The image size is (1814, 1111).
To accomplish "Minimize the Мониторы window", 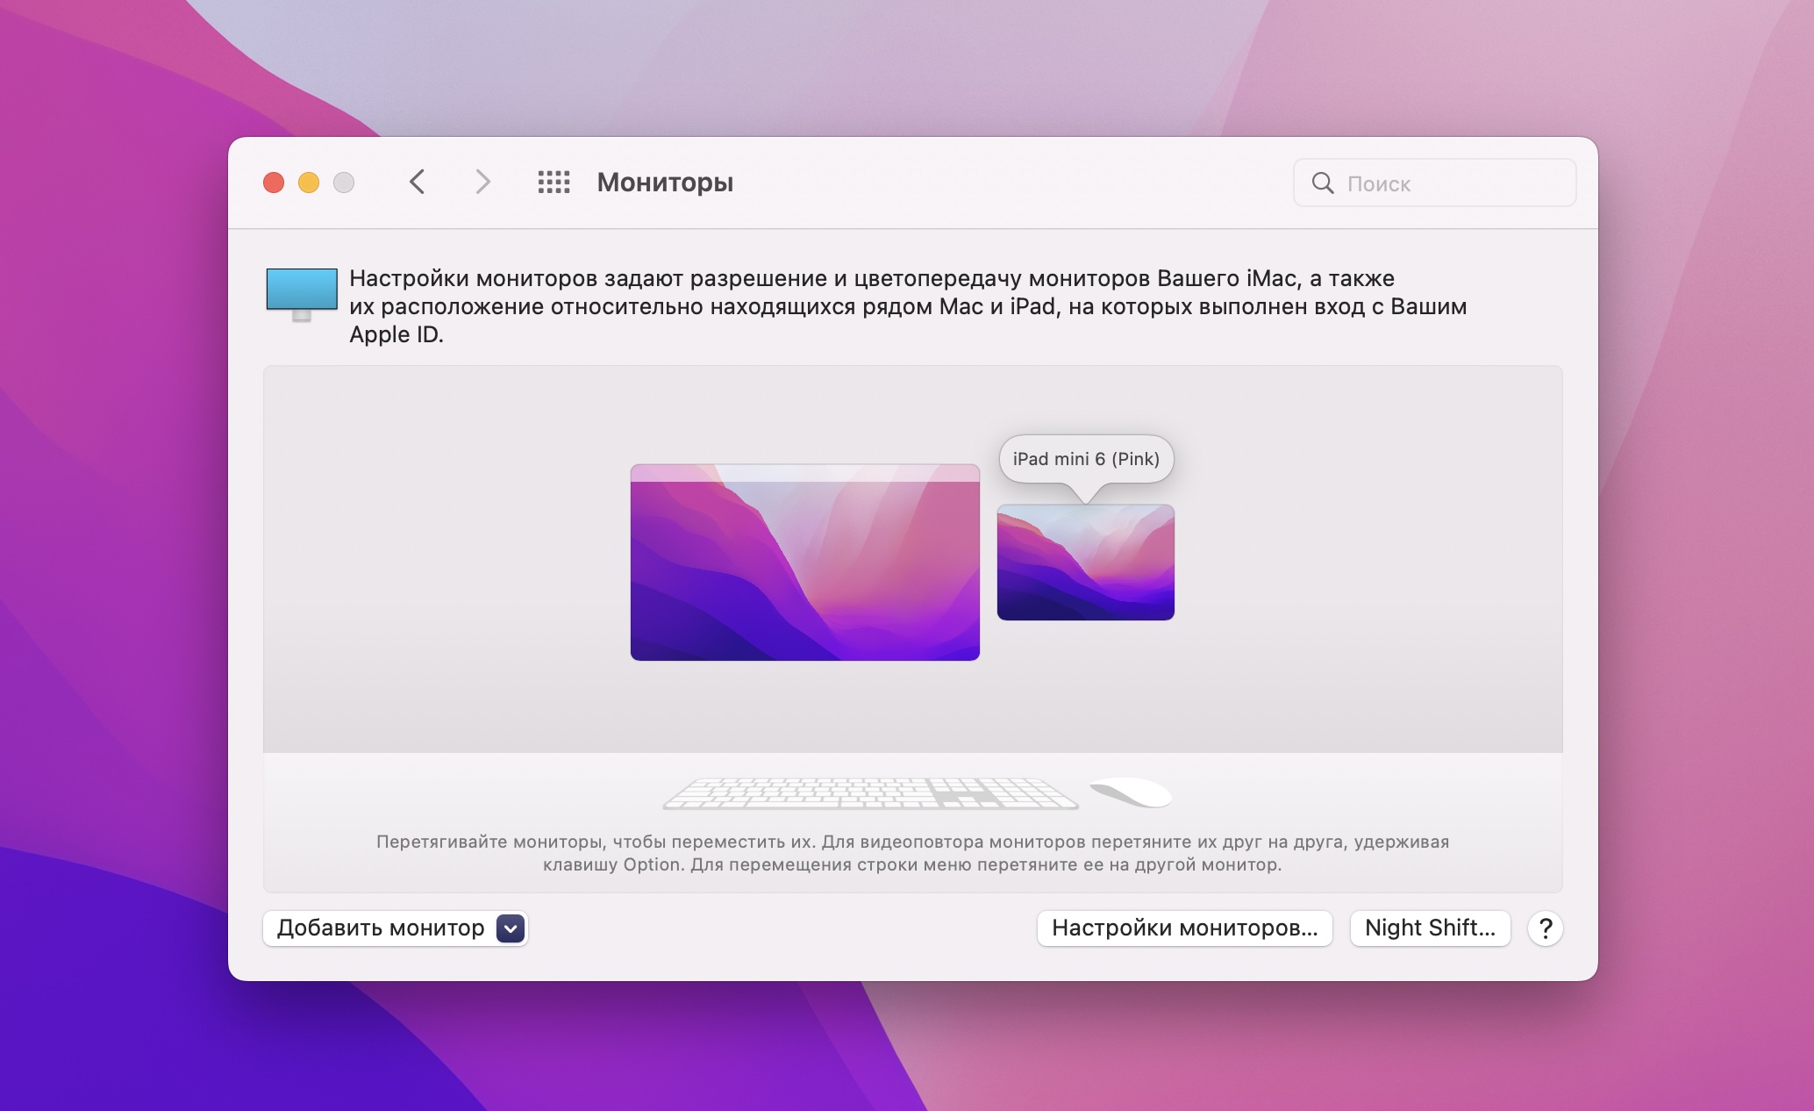I will point(309,183).
